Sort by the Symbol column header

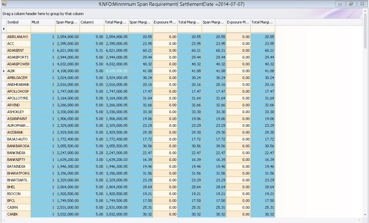tap(18, 22)
